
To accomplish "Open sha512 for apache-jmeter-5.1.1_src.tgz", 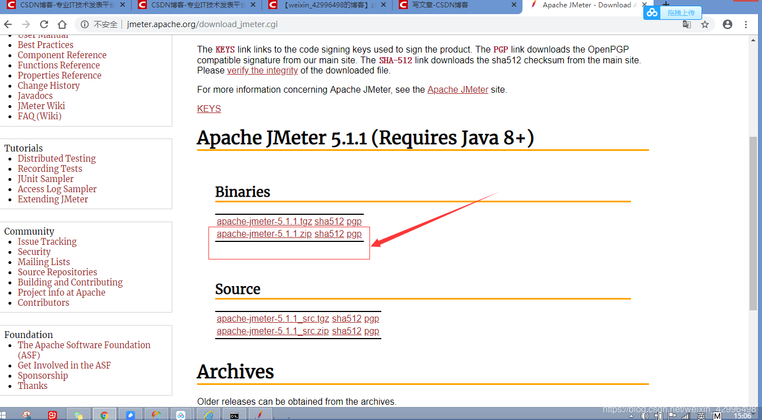I will [347, 319].
